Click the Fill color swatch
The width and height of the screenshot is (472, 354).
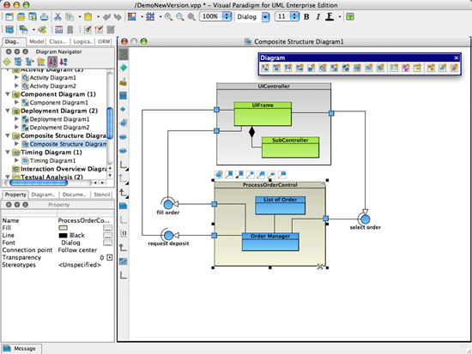(x=64, y=228)
